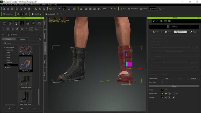The width and height of the screenshot is (201, 113).
Task: Select the arrow Select tool
Action: [x=59, y=9]
